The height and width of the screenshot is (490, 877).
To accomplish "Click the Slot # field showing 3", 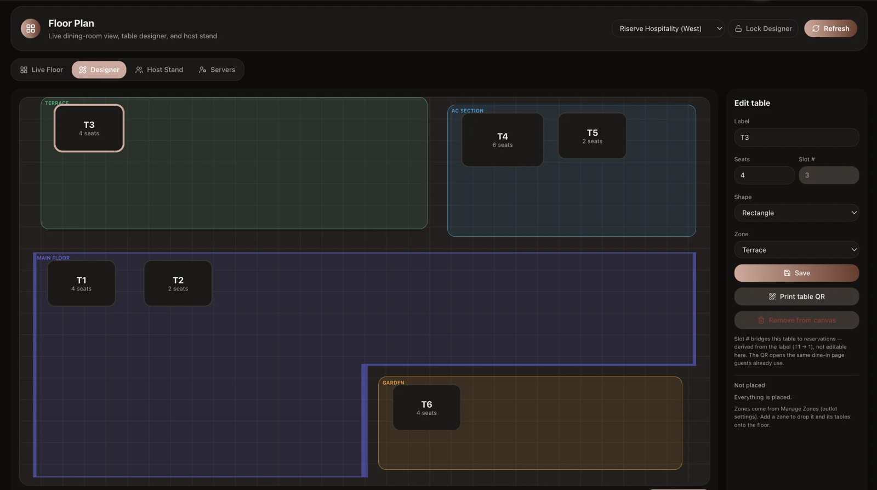I will pos(829,175).
